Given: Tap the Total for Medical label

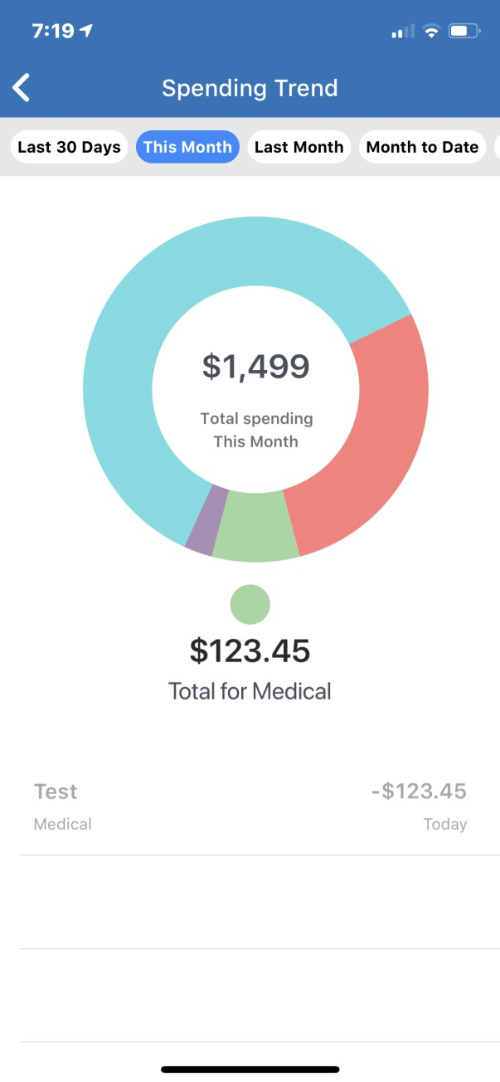Looking at the screenshot, I should tap(250, 691).
